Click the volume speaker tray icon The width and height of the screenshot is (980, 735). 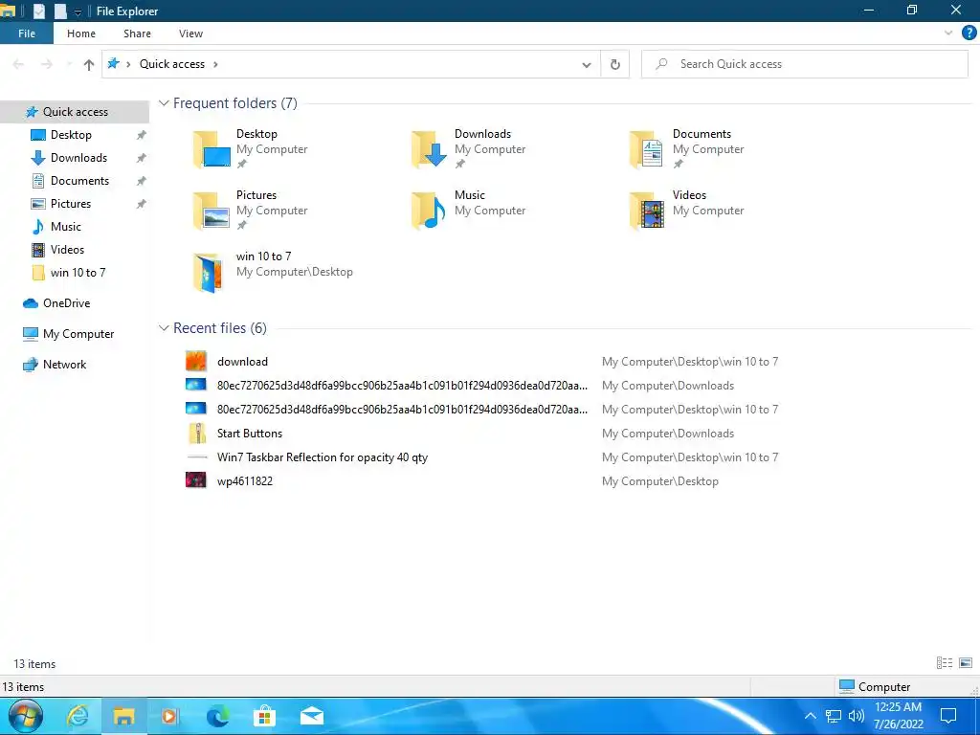click(857, 716)
